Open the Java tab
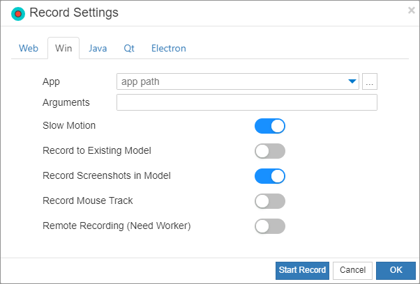The image size is (420, 284). coord(98,49)
